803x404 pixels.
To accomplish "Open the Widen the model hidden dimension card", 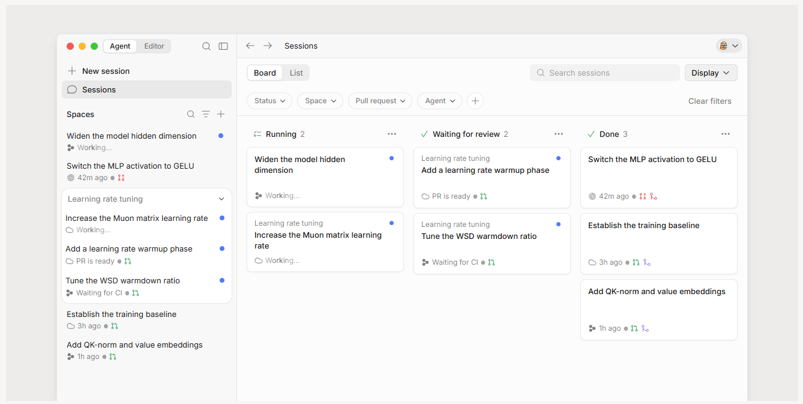I will click(325, 177).
